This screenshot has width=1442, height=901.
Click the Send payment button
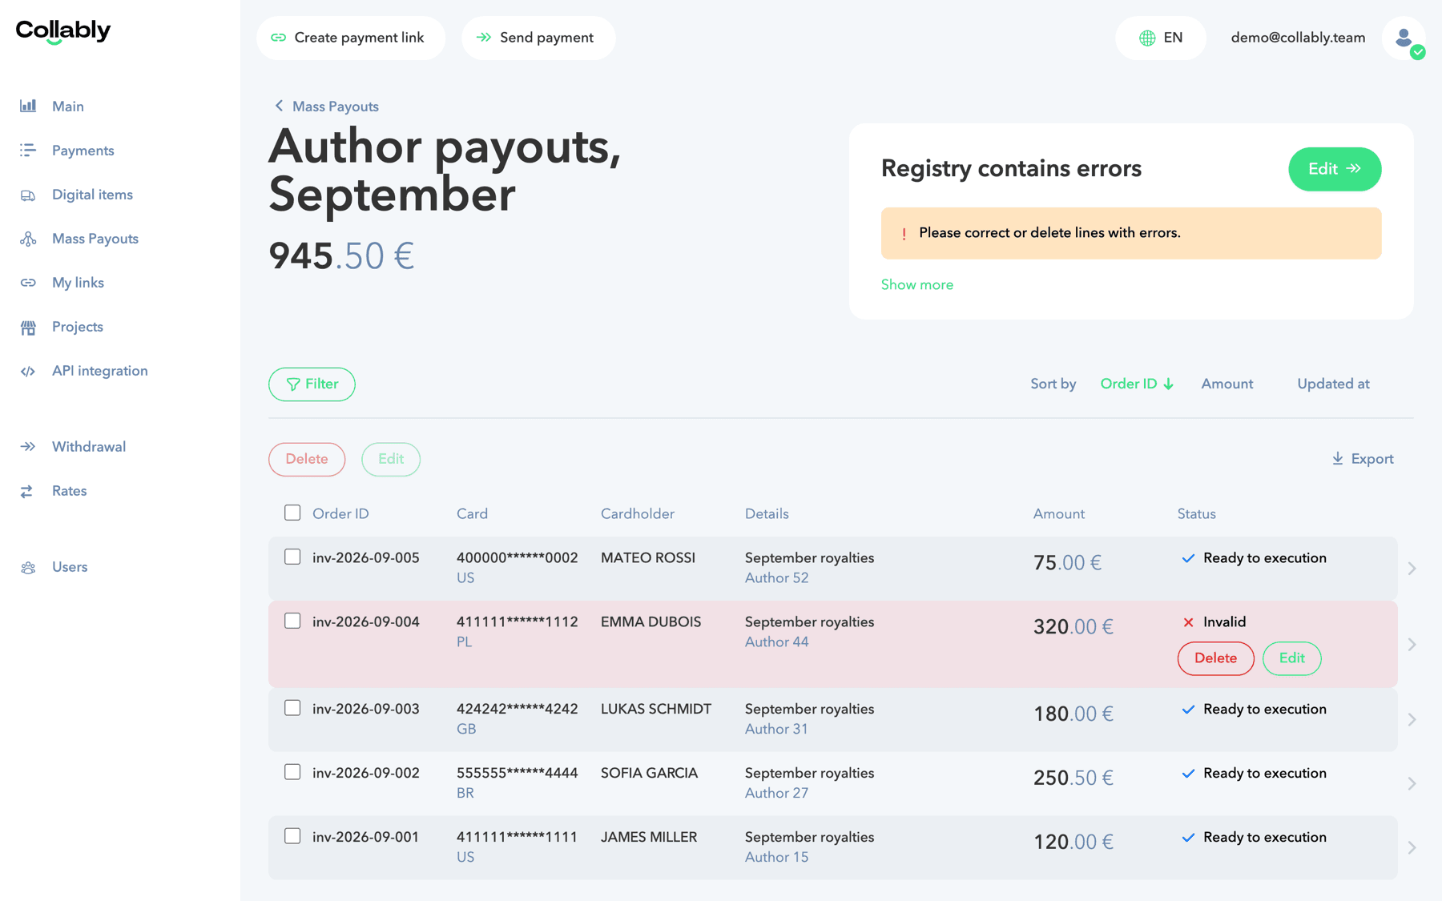click(538, 38)
